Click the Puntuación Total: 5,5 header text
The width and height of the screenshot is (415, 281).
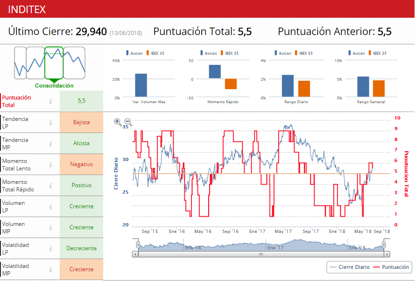(x=203, y=31)
